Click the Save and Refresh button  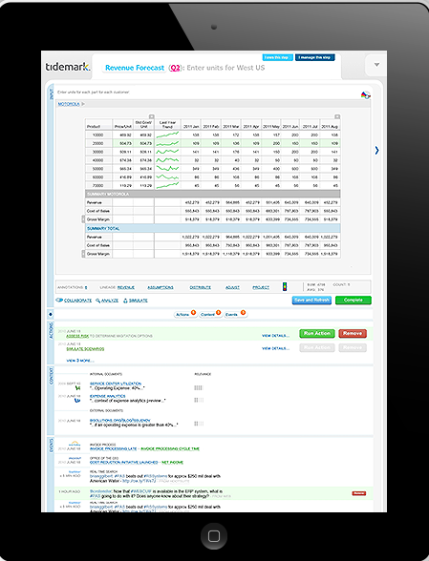click(x=311, y=301)
